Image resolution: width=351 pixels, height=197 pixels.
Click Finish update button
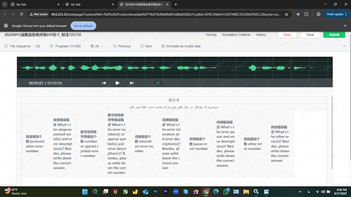[337, 14]
